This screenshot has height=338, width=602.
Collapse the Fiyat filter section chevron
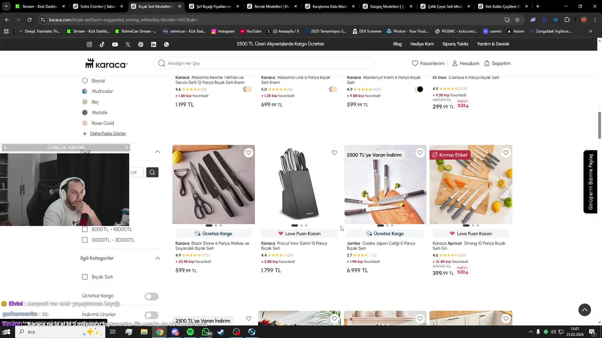pyautogui.click(x=158, y=152)
